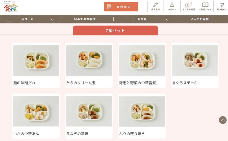Open the 全コース menu
This screenshot has height=141, width=228.
click(x=27, y=19)
